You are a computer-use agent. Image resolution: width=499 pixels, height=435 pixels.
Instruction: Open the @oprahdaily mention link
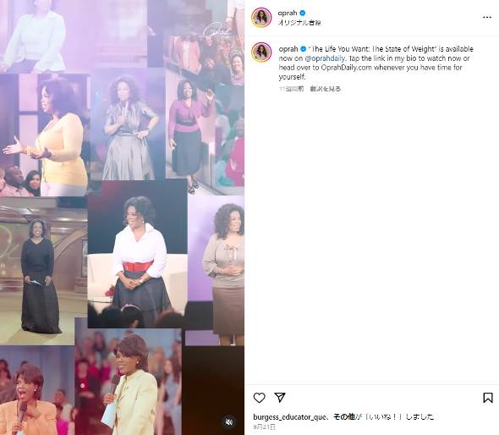[325, 58]
